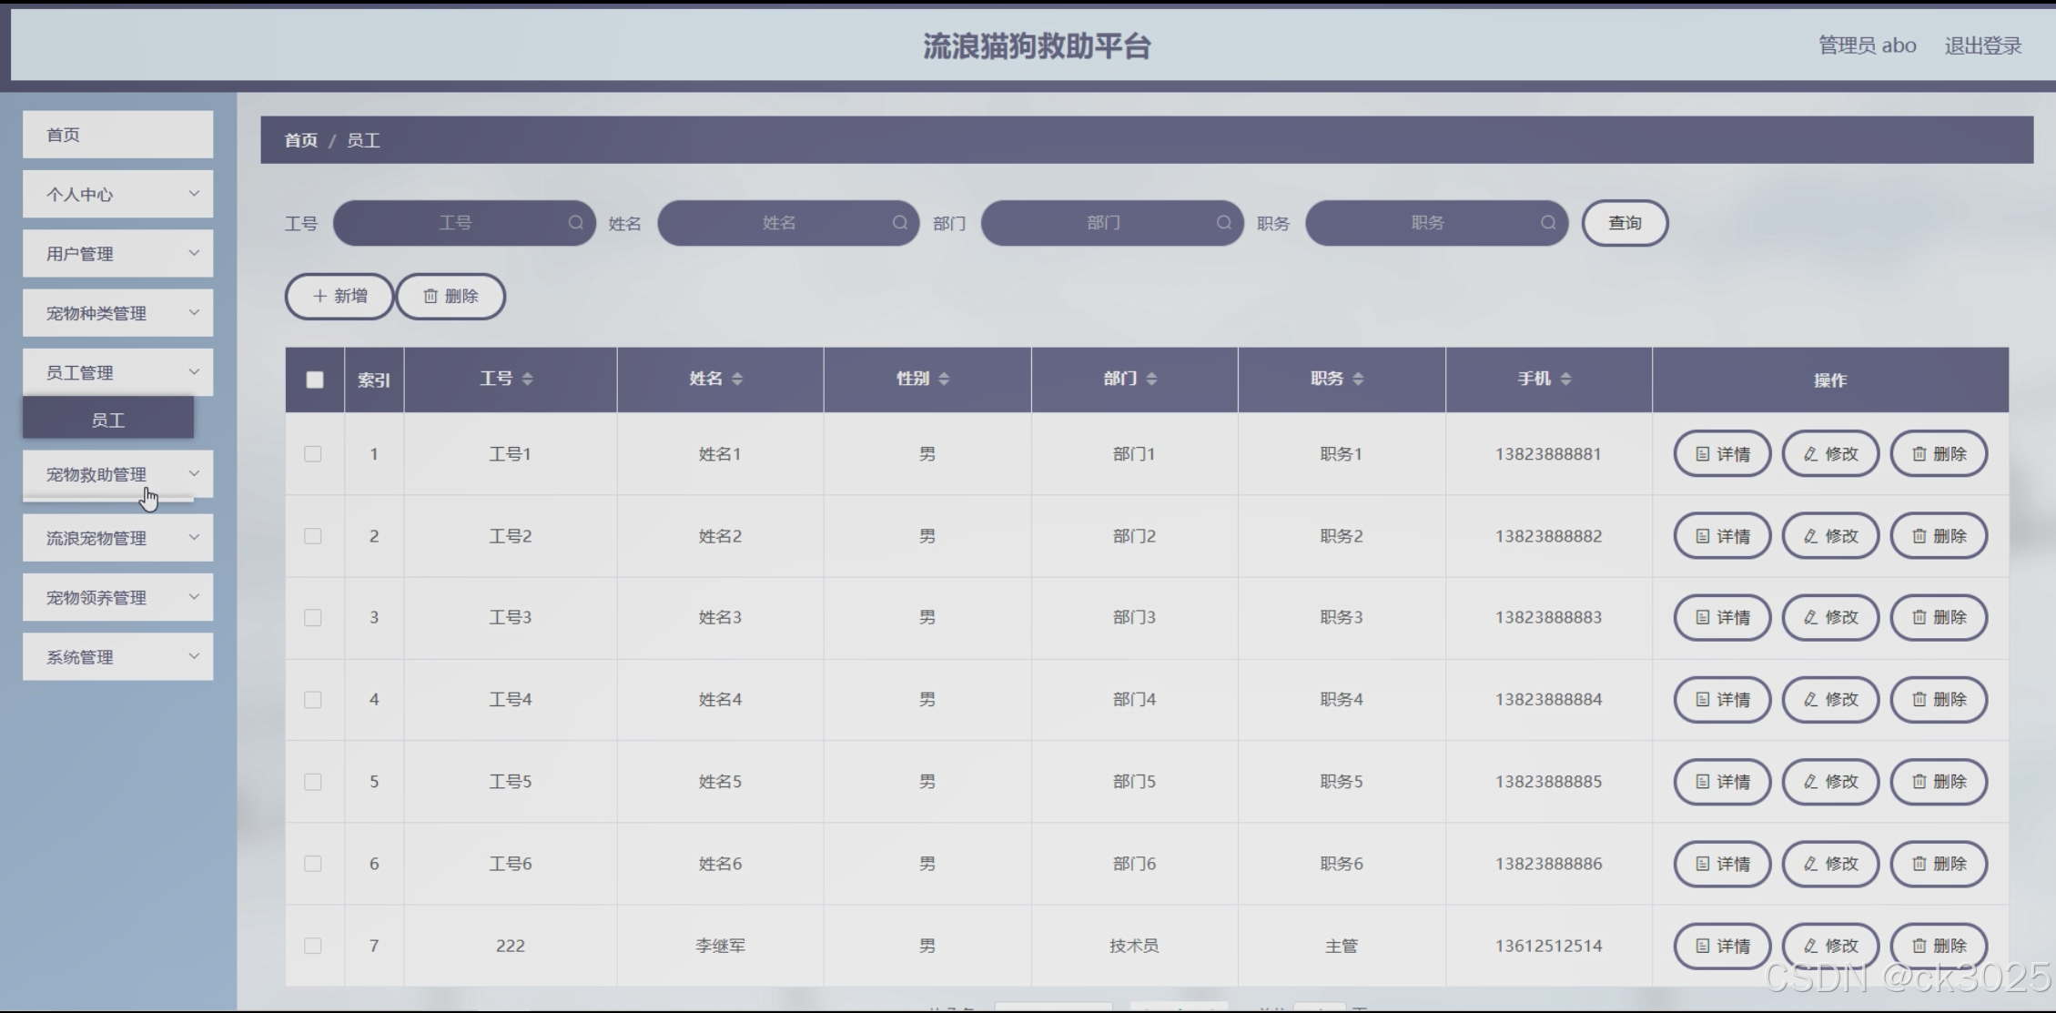Click the 部门 search input field
Viewport: 2056px width, 1013px height.
tap(1101, 223)
